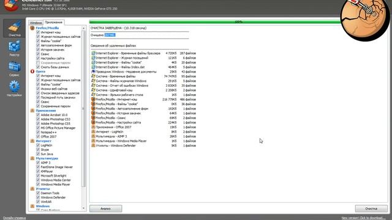The height and width of the screenshot is (220, 392).
Task: Toggle Opera Журнал посещенных сайтов checkbox
Action: 38,80
